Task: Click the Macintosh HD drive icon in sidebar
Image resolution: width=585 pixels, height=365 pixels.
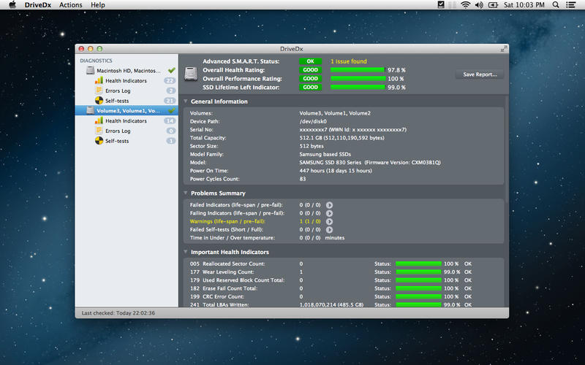Action: [90, 70]
